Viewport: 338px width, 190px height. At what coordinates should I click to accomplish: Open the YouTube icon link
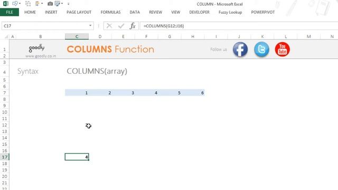[283, 49]
